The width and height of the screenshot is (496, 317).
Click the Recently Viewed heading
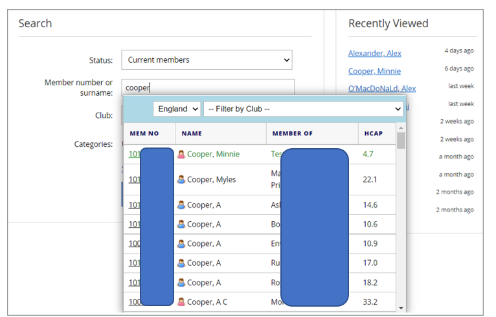(x=388, y=23)
